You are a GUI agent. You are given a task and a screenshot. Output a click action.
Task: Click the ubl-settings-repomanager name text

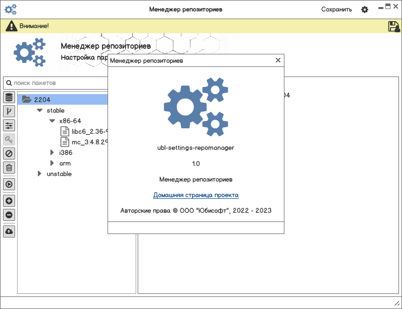196,147
